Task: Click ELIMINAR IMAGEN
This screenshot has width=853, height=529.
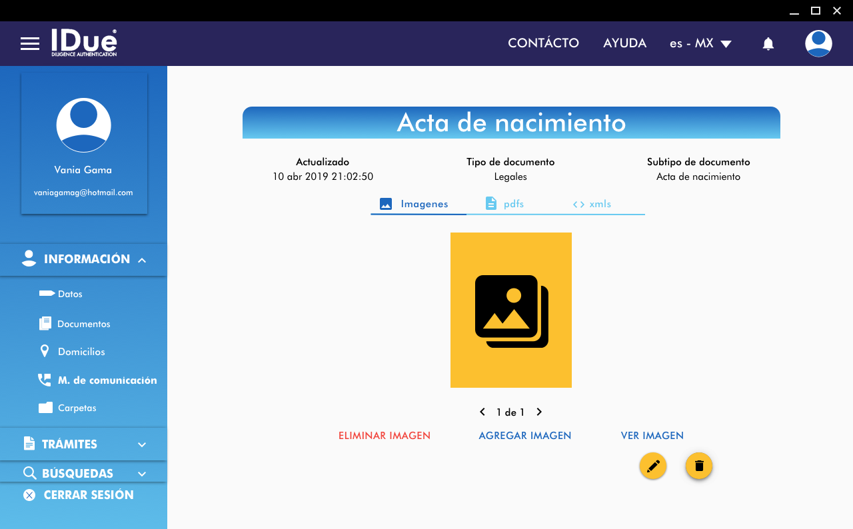Action: 385,436
